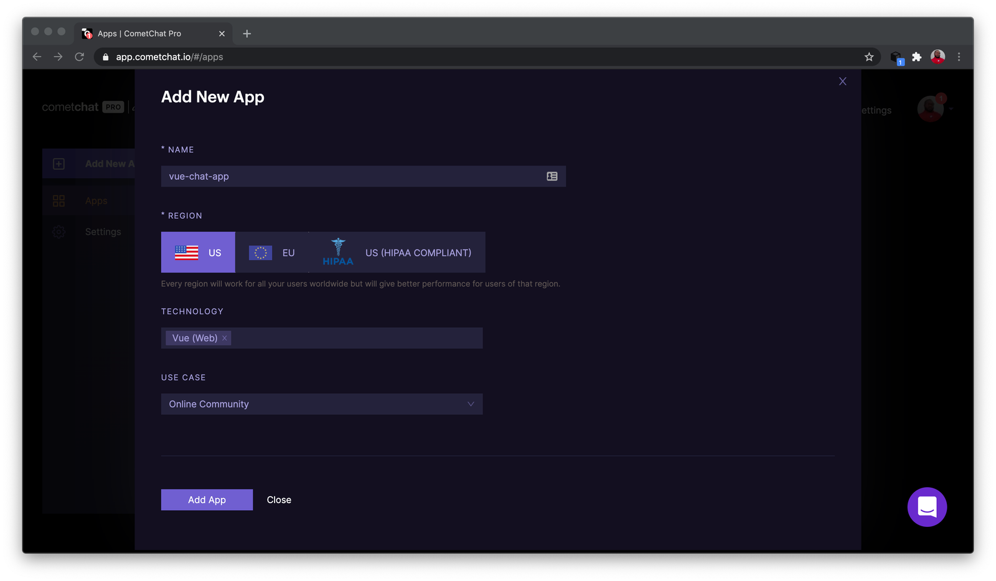Select the Apps | CometChat Pro tab
The height and width of the screenshot is (581, 996).
pyautogui.click(x=153, y=34)
